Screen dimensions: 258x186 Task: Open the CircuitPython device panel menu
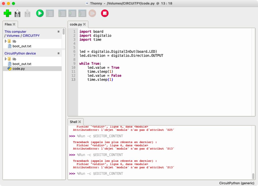click(58, 53)
